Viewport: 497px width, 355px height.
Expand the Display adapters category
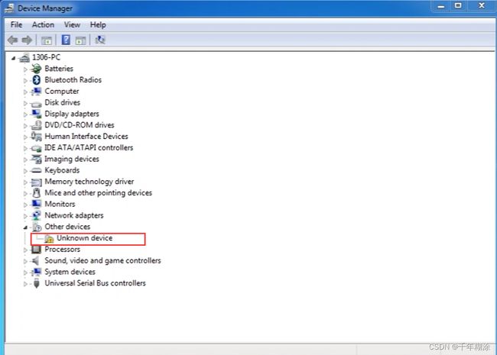tap(25, 115)
